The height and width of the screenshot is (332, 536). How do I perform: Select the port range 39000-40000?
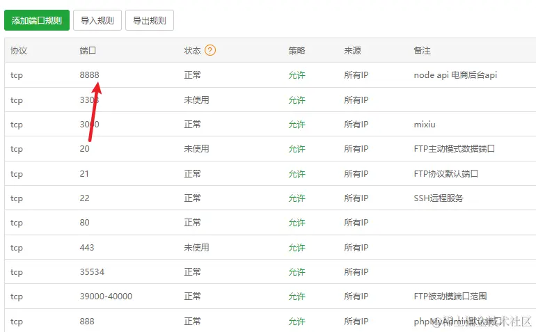tap(106, 297)
